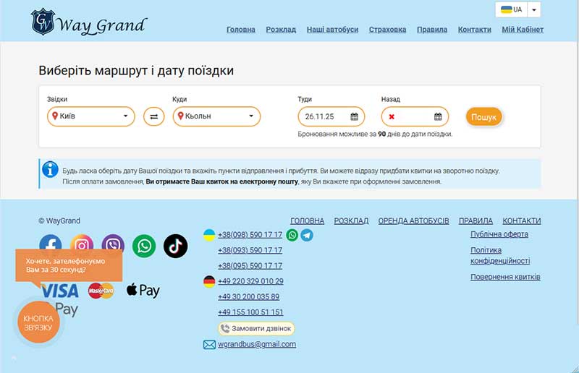Image resolution: width=579 pixels, height=373 pixels.
Task: Expand the Звідки Київ dropdown
Action: point(91,116)
